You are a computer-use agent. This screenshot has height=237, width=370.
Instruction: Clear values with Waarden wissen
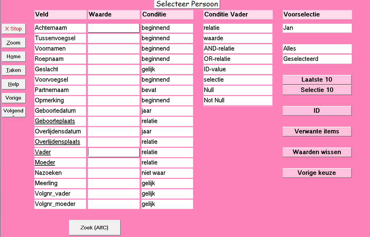point(317,152)
